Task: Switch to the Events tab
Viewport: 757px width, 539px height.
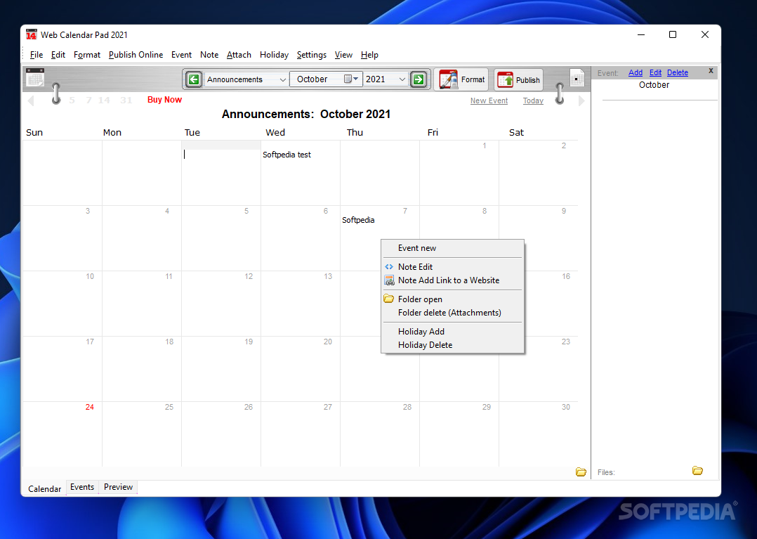Action: point(82,487)
